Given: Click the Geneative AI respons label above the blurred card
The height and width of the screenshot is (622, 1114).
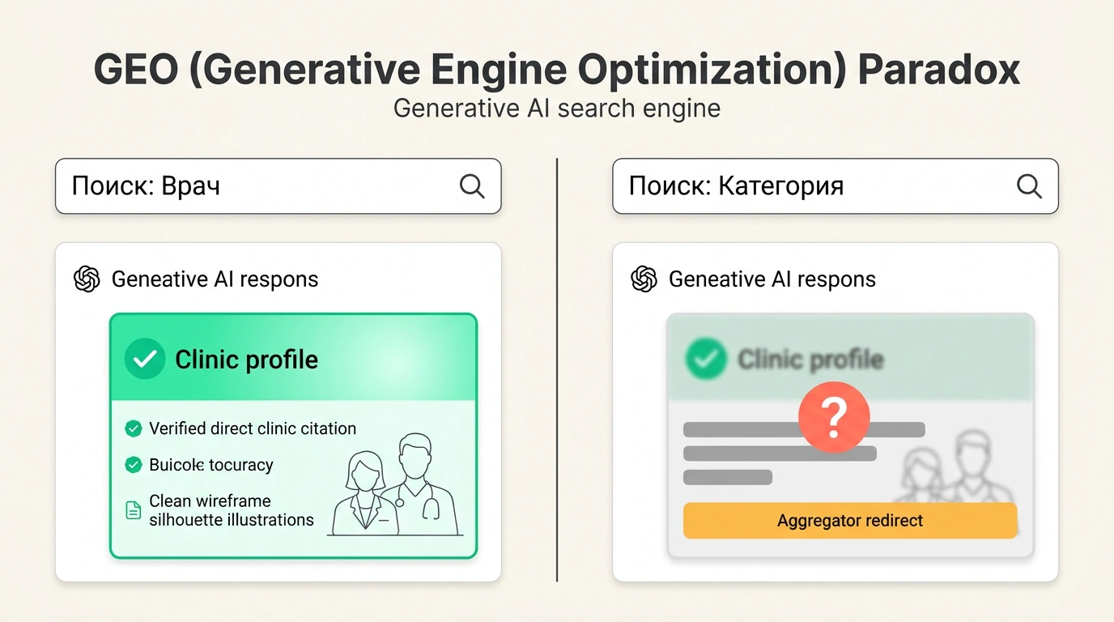Looking at the screenshot, I should point(772,279).
